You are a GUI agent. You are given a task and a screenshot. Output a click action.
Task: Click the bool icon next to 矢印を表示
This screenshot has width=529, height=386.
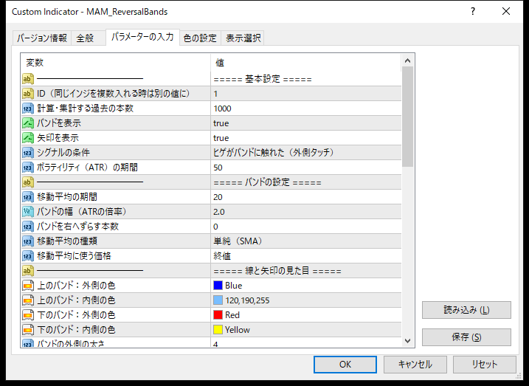coord(28,138)
